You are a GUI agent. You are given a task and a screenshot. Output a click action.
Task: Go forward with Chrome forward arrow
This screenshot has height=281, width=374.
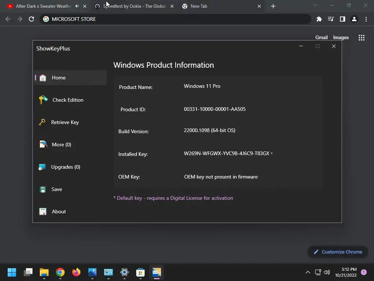(x=20, y=19)
